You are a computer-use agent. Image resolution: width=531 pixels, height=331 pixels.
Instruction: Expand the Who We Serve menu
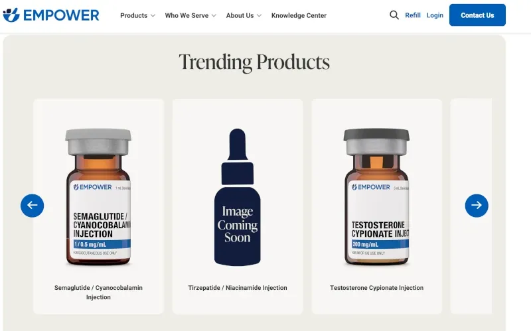tap(190, 15)
